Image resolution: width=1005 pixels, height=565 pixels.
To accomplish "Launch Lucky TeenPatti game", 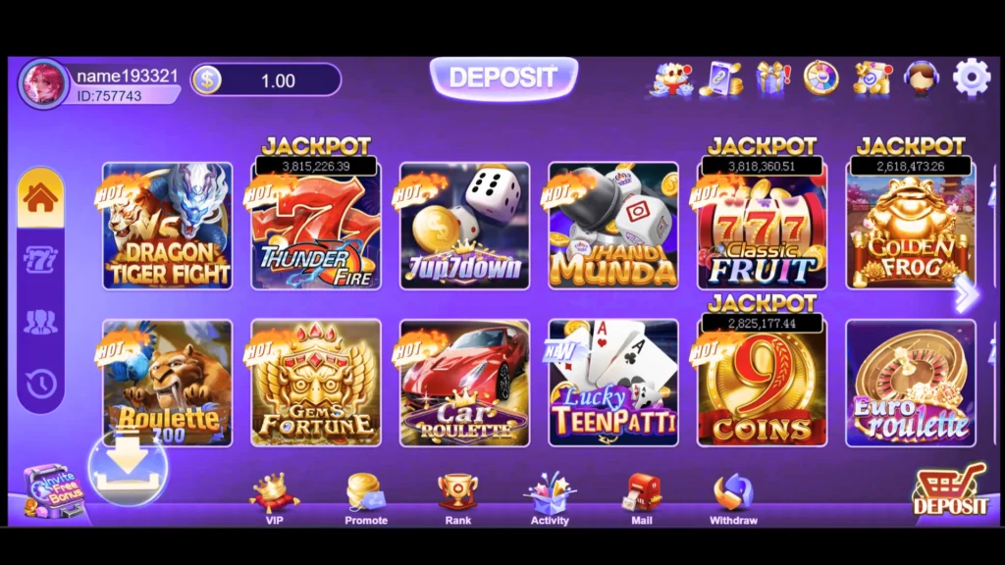I will [613, 384].
